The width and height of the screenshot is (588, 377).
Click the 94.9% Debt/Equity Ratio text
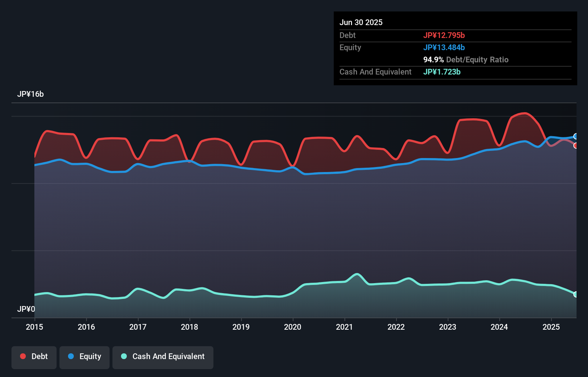[466, 60]
